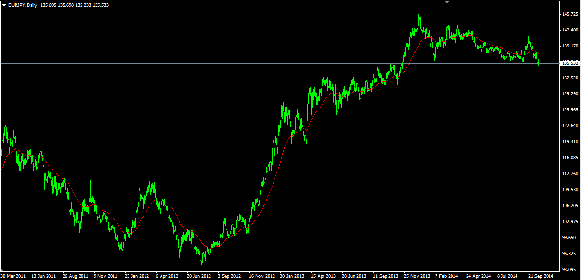This screenshot has width=581, height=280.
Task: Click the 3 Sep 2012 date label
Action: pyautogui.click(x=229, y=276)
